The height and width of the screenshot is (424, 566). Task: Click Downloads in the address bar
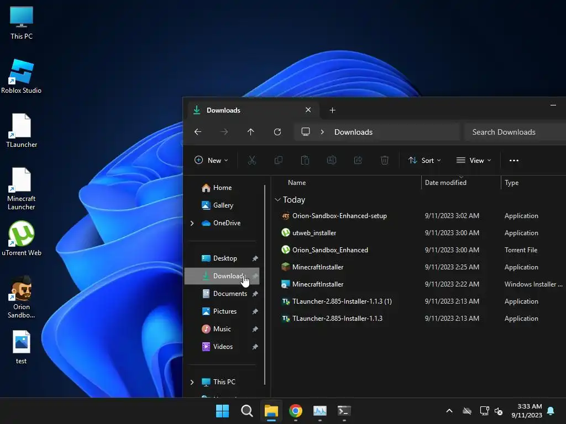(x=353, y=132)
